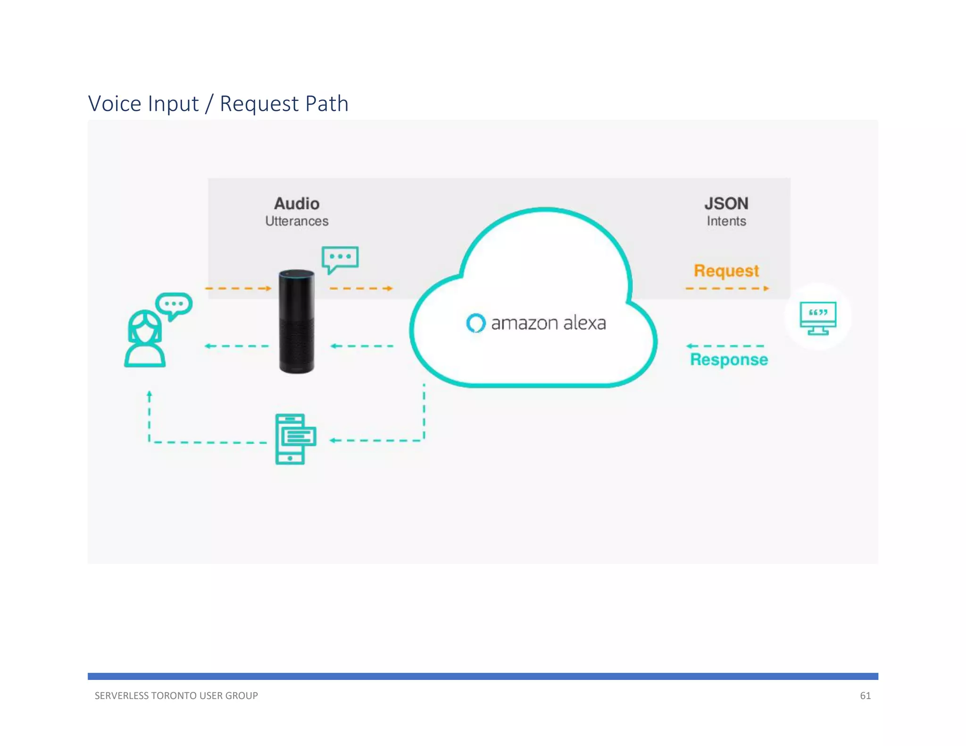The width and height of the screenshot is (966, 746).
Task: Click the orange arrow from Echo to cloud
Action: tap(361, 288)
